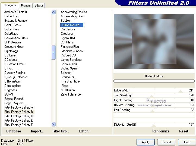Viewport: 196px width, 146px height.
Task: Select Crystal Ball filter
Action: tap(68, 38)
